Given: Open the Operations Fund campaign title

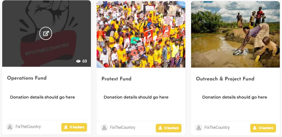Looking at the screenshot, I should (27, 78).
